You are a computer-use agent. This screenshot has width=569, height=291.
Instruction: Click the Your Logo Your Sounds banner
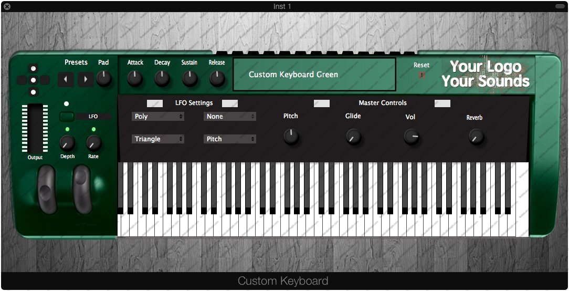click(486, 74)
